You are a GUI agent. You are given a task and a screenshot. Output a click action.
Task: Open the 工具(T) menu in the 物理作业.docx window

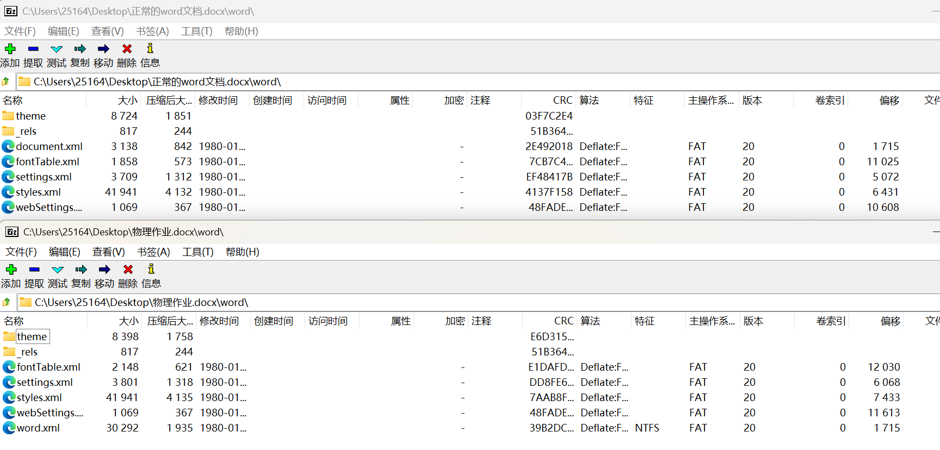[197, 252]
